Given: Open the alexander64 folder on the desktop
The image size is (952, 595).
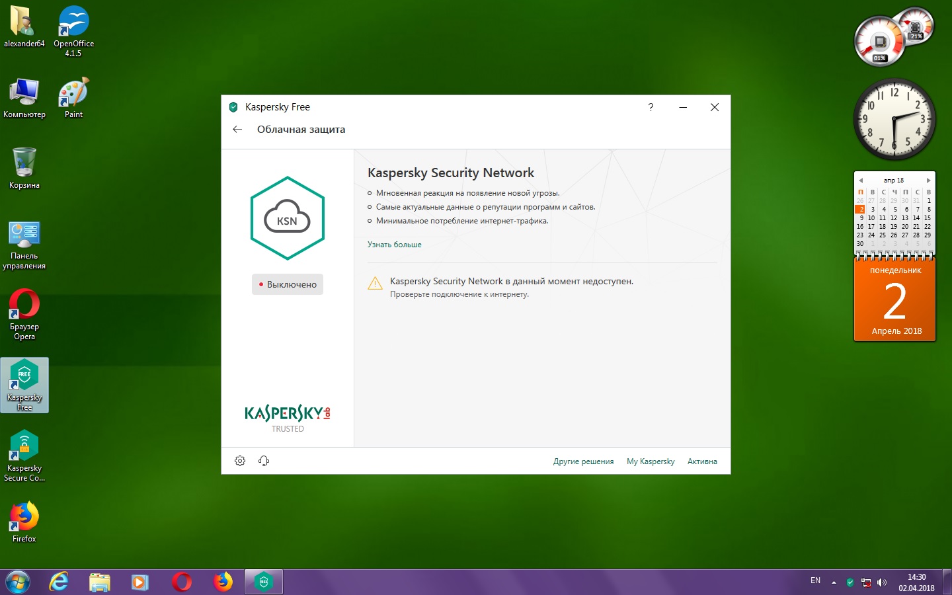Looking at the screenshot, I should pyautogui.click(x=24, y=27).
